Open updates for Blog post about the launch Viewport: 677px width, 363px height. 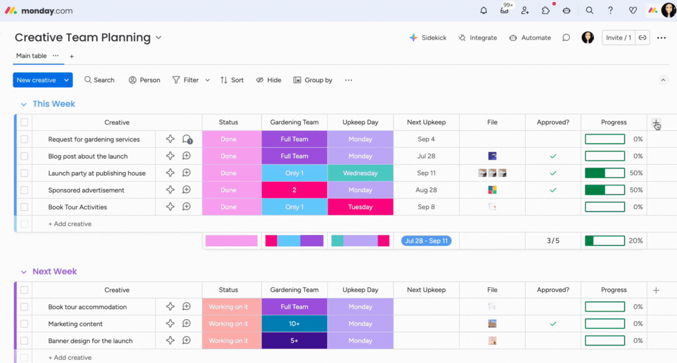186,156
